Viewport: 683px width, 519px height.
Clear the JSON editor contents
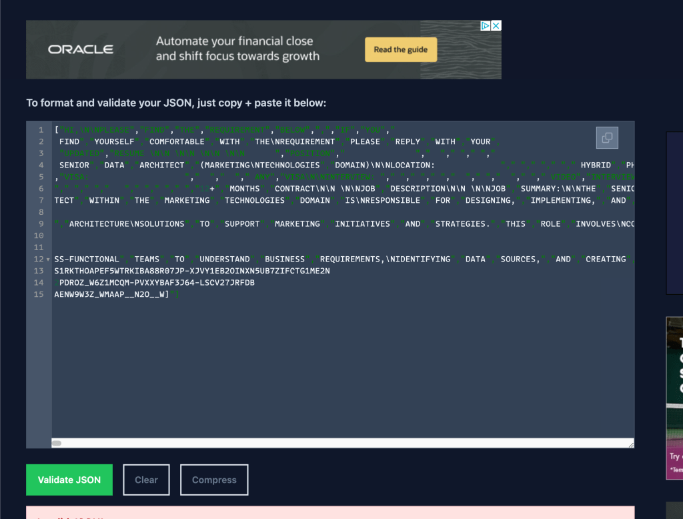click(146, 480)
